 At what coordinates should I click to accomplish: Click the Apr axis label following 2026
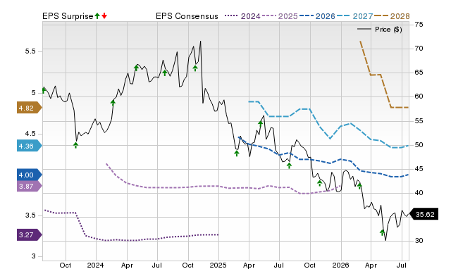click(371, 265)
